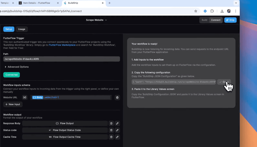Click the Flow Output response body field
Screen dimensions: 257x147
click(65, 123)
